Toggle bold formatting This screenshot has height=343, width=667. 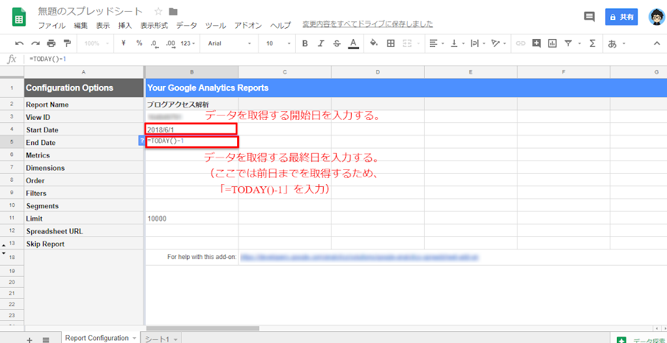pos(305,44)
